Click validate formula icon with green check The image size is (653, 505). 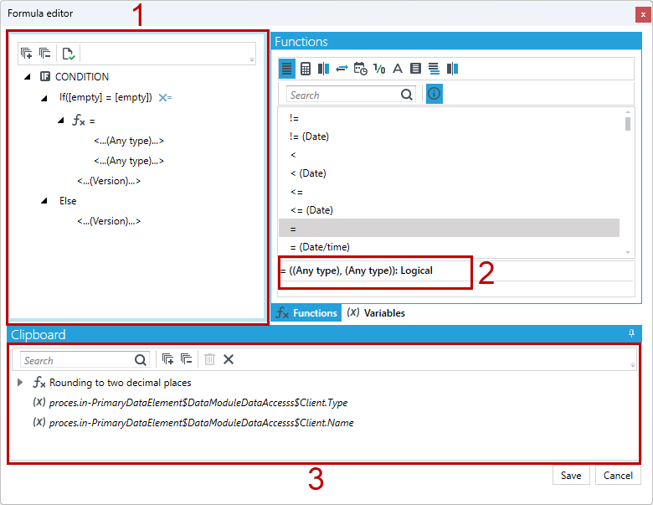[69, 54]
